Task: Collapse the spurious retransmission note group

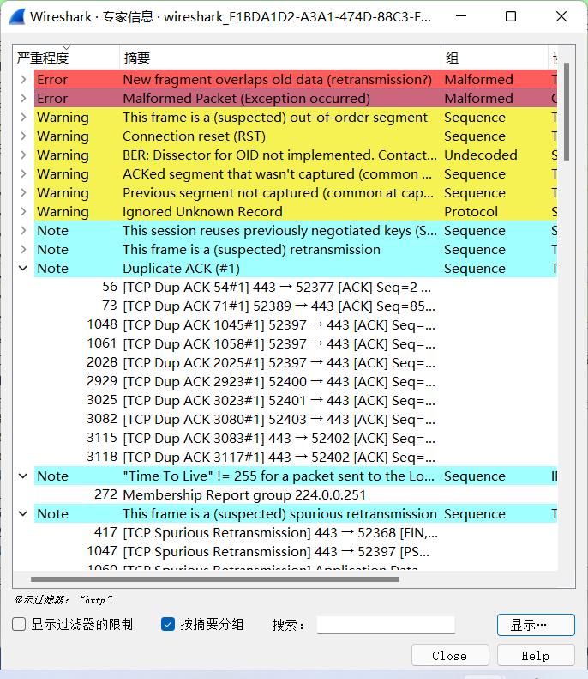Action: pos(23,513)
